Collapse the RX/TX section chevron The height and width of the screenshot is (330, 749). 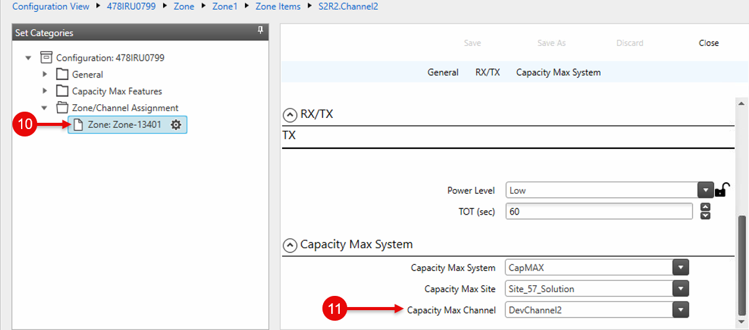(290, 114)
